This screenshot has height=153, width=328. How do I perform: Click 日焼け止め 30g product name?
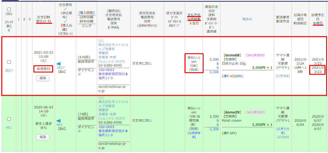tap(234, 63)
